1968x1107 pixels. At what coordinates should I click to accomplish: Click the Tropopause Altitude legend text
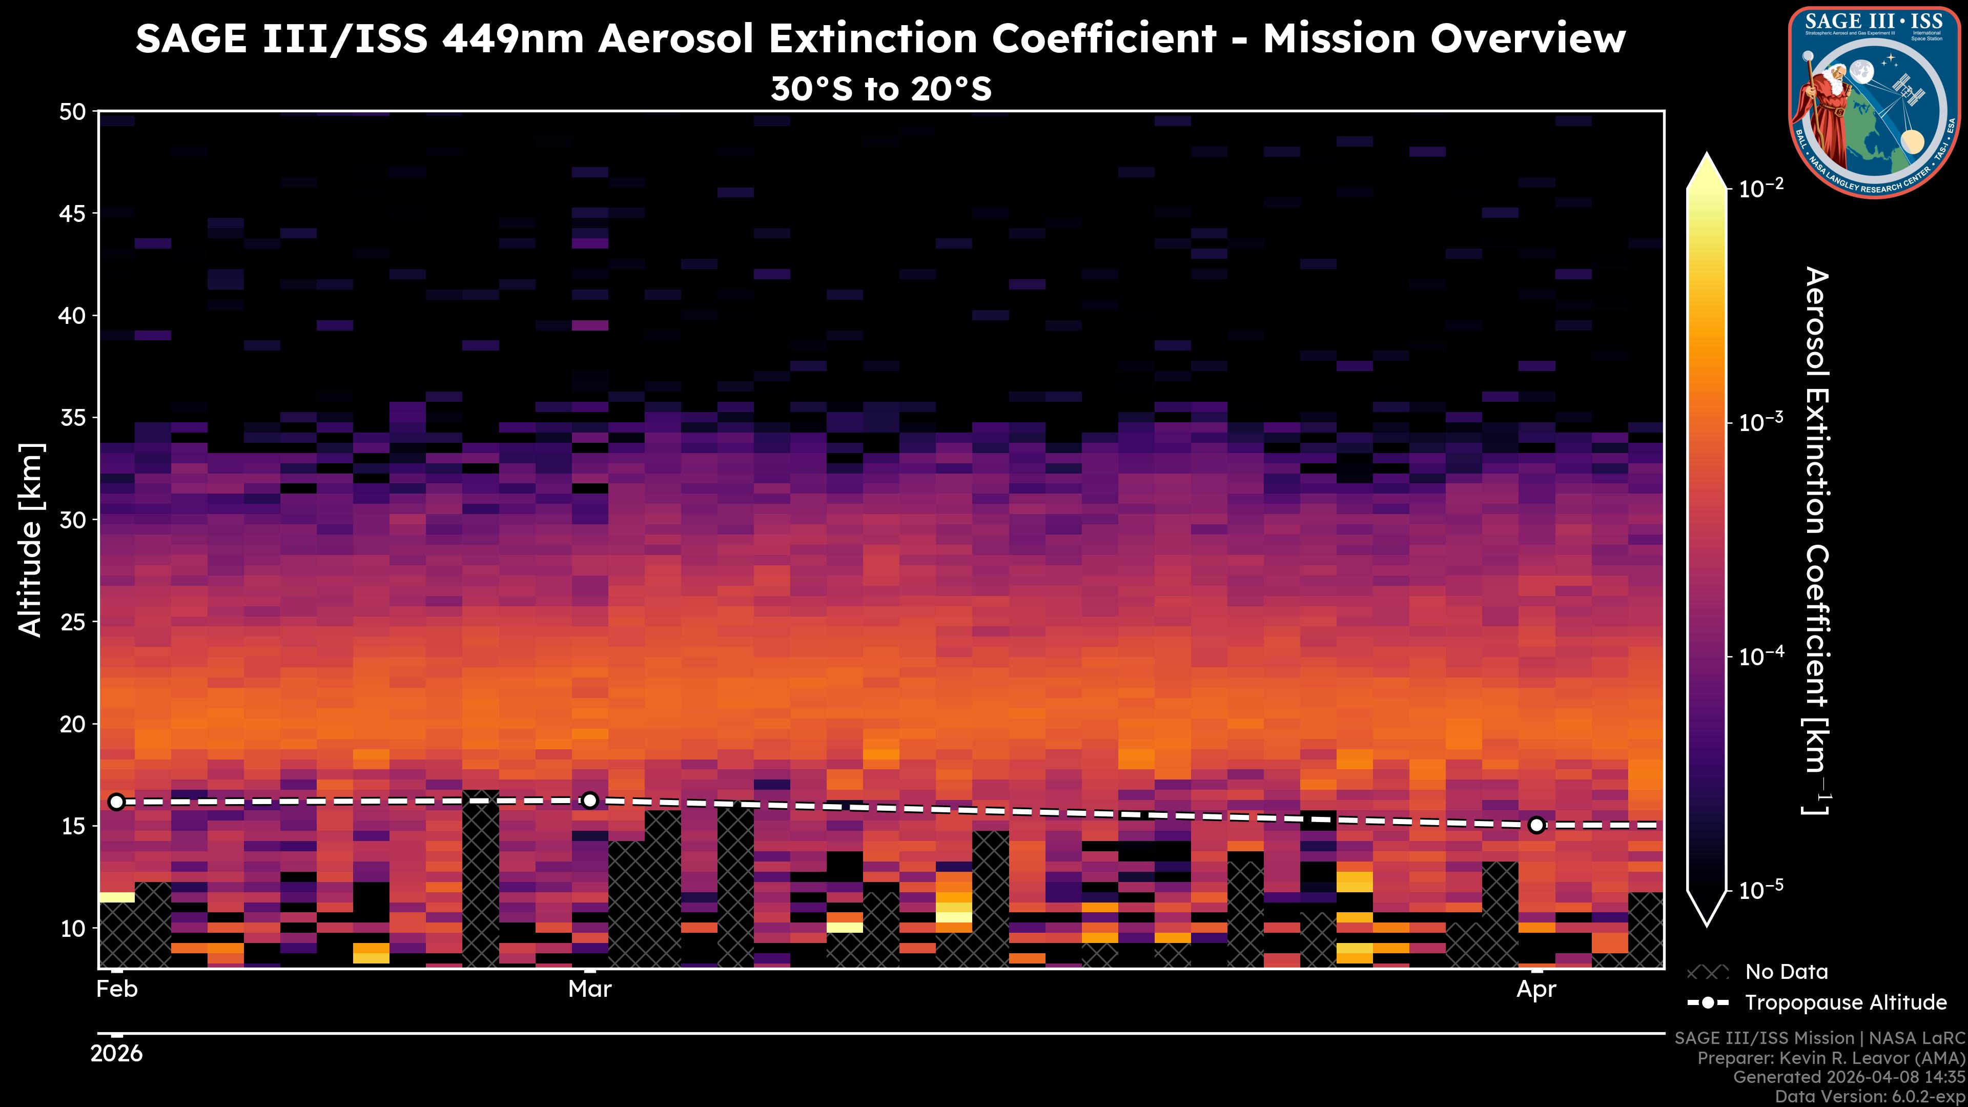(x=1846, y=1002)
